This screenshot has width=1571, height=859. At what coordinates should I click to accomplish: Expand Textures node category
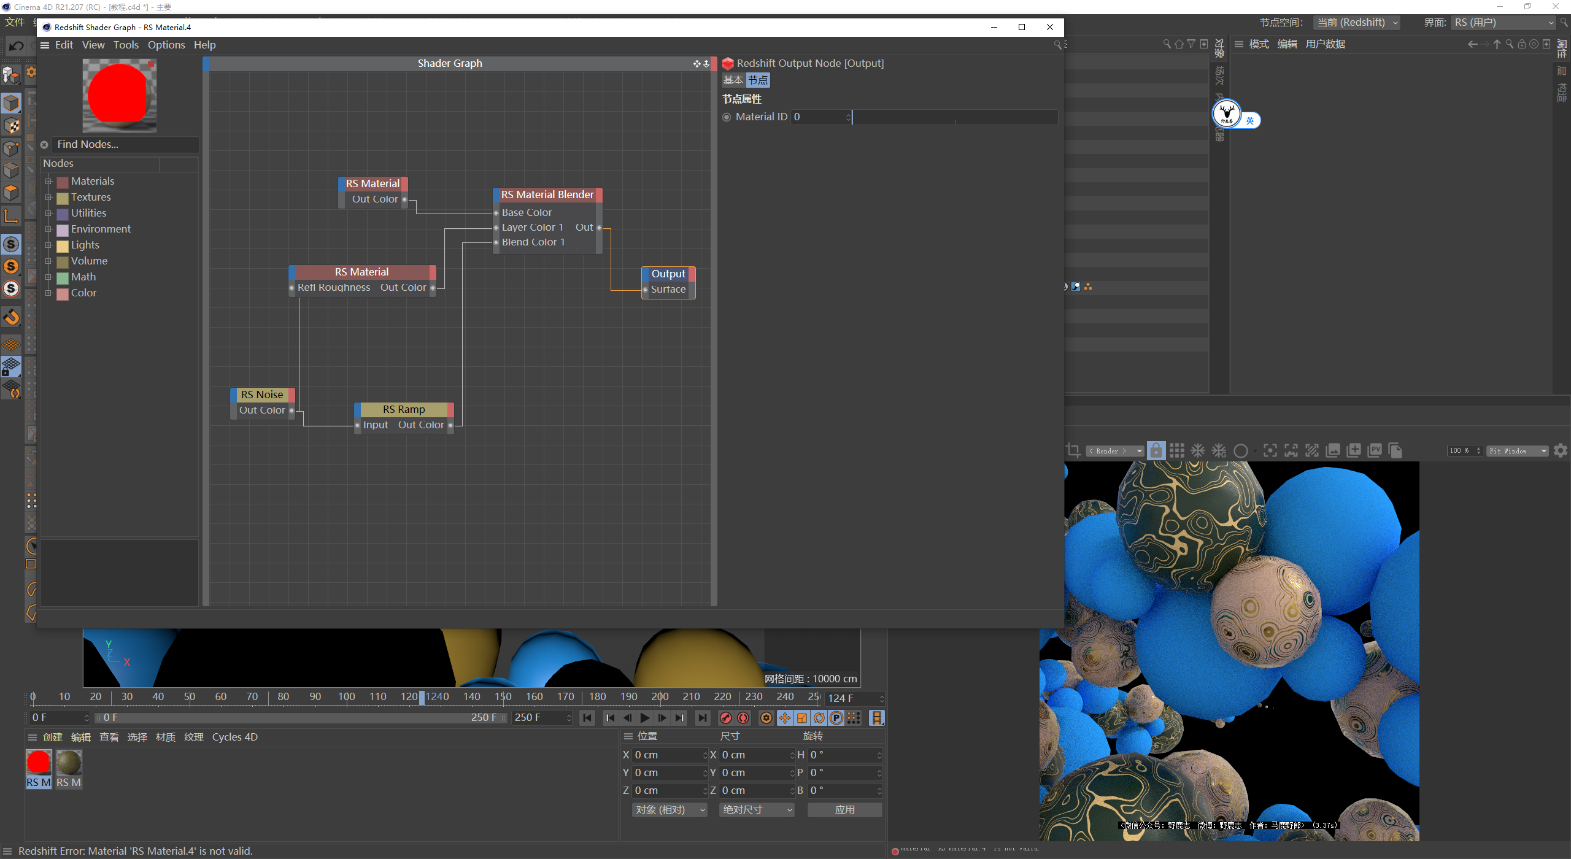tap(48, 198)
